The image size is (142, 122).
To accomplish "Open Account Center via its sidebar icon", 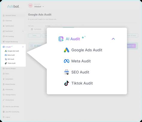I will [4, 16].
